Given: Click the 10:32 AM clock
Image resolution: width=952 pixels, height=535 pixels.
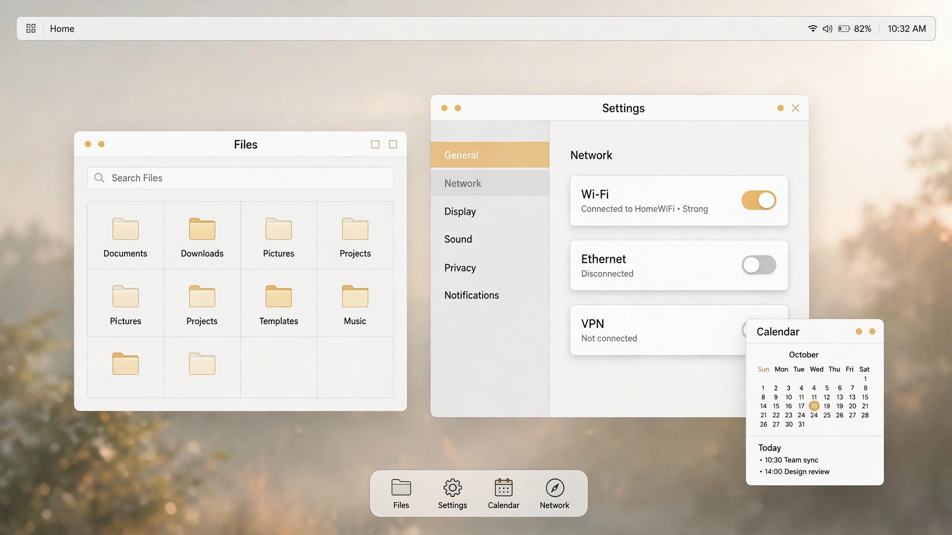Looking at the screenshot, I should (906, 29).
